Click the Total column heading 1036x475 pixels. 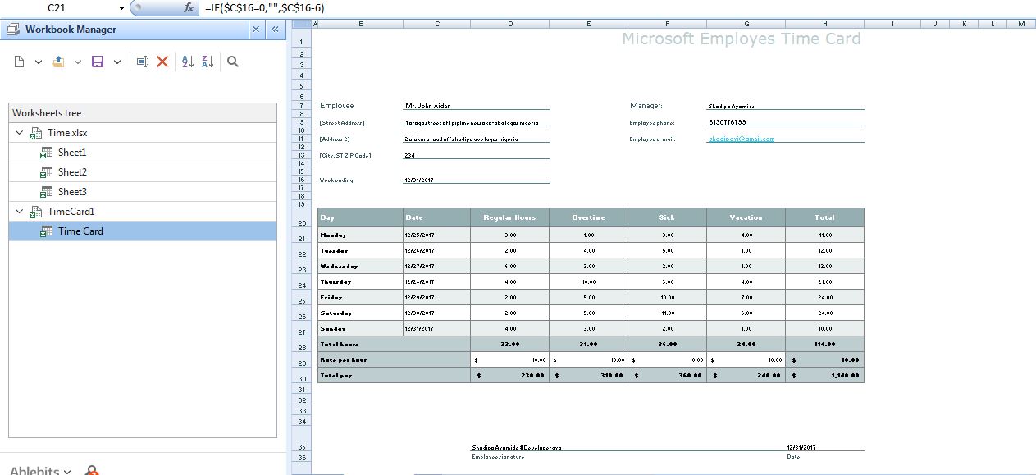coord(824,217)
